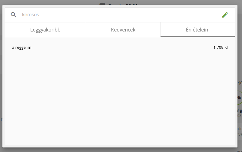Click the magnifier search icon
Image resolution: width=242 pixels, height=152 pixels.
pos(13,15)
